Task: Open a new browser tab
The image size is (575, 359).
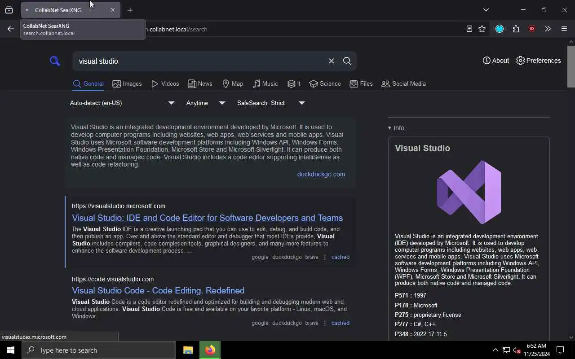Action: (x=130, y=10)
